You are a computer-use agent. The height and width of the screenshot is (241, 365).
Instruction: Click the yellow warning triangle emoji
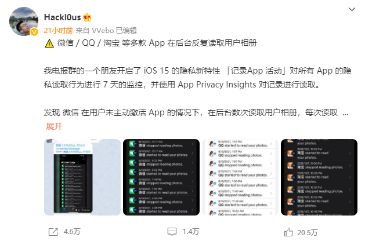click(49, 43)
